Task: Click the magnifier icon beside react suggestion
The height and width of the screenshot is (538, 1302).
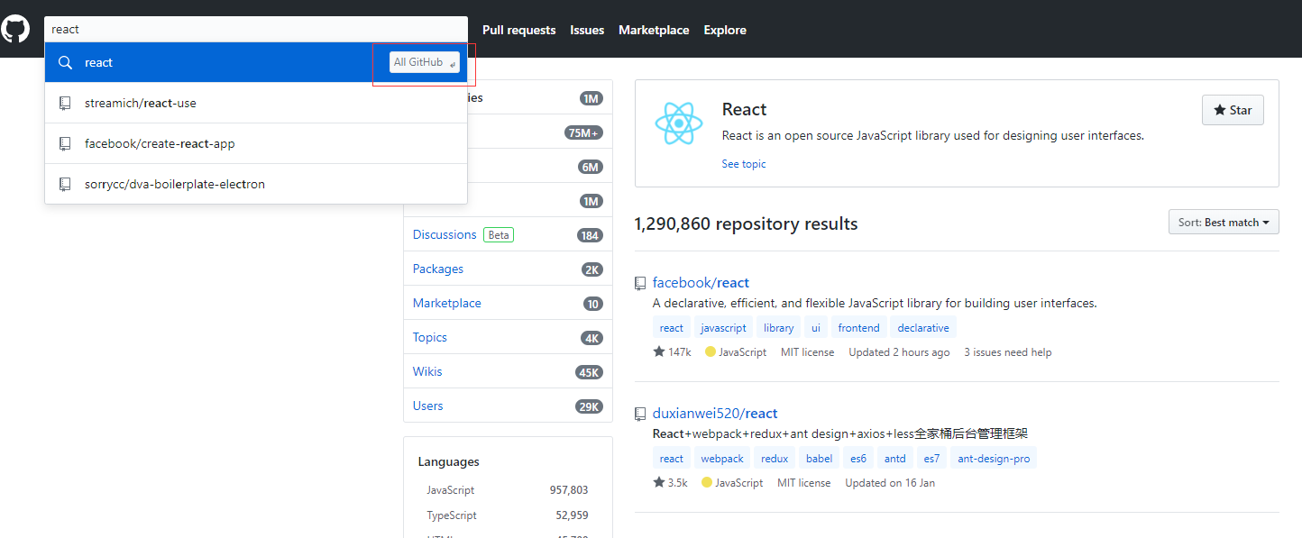Action: (x=65, y=63)
